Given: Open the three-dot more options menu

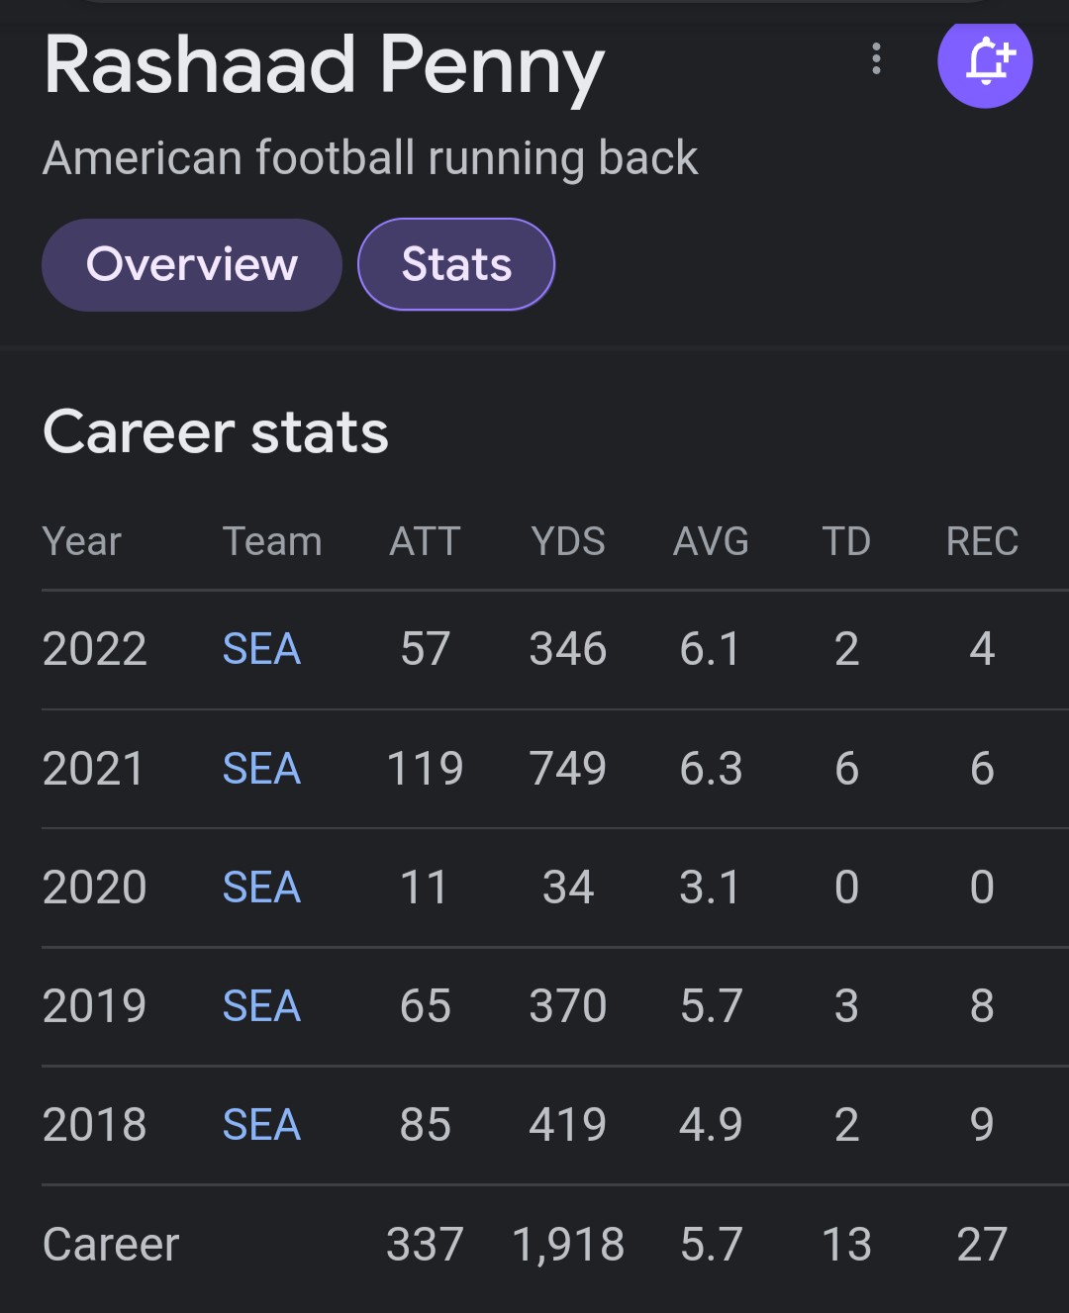Looking at the screenshot, I should click(x=876, y=59).
